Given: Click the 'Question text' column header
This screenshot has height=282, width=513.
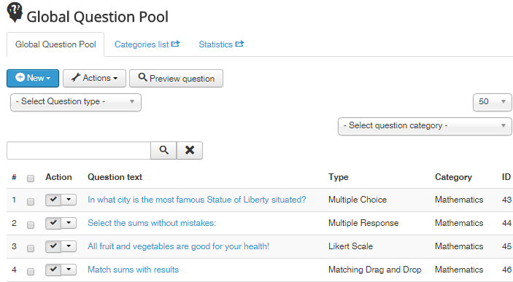Looking at the screenshot, I should click(x=115, y=177).
